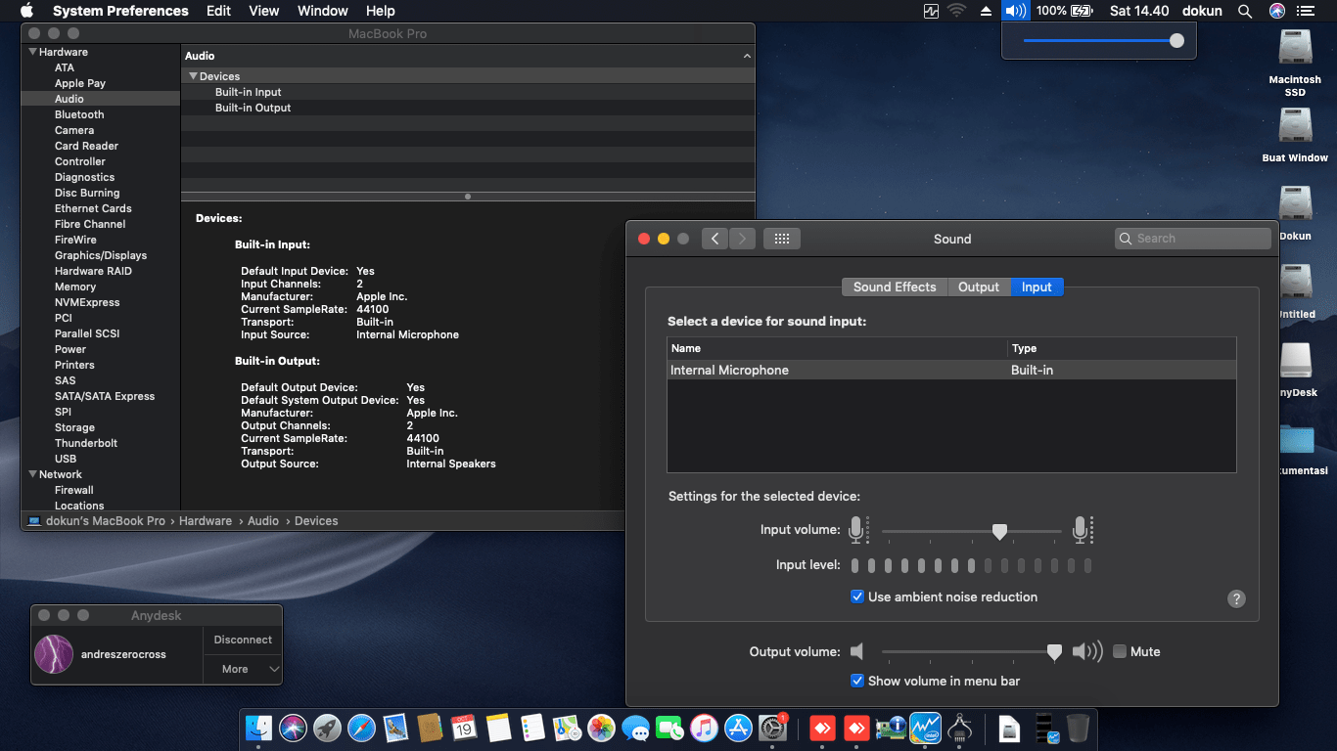Click the Wi-Fi icon in menu bar
This screenshot has width=1337, height=751.
point(957,11)
